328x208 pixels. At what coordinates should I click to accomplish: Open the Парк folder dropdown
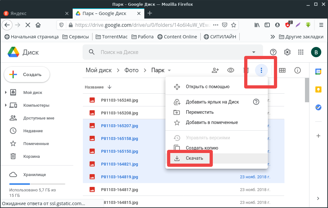(x=169, y=71)
